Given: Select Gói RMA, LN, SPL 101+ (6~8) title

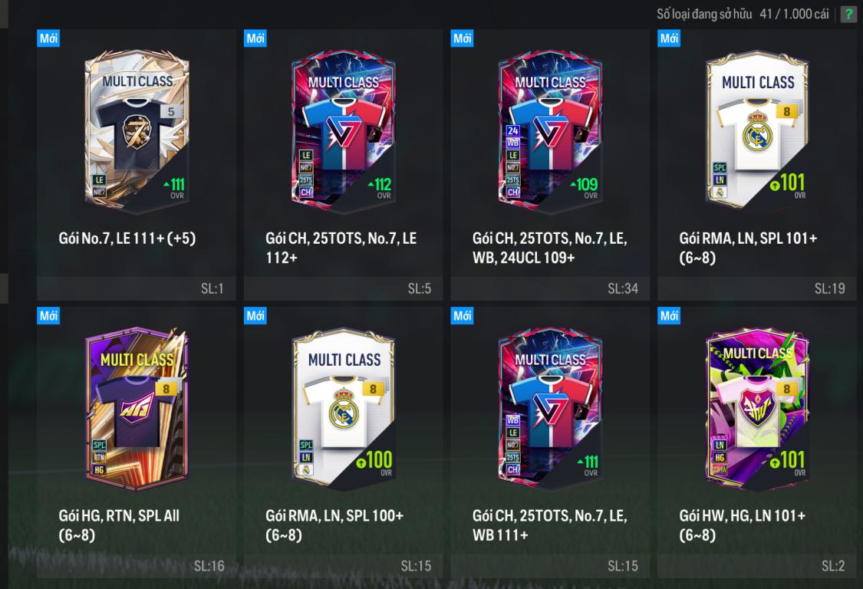Looking at the screenshot, I should [749, 248].
